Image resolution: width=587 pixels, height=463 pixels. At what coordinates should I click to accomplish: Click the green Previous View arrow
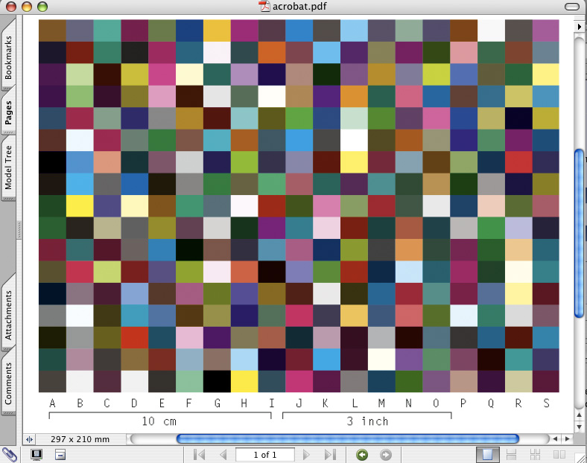pyautogui.click(x=361, y=455)
